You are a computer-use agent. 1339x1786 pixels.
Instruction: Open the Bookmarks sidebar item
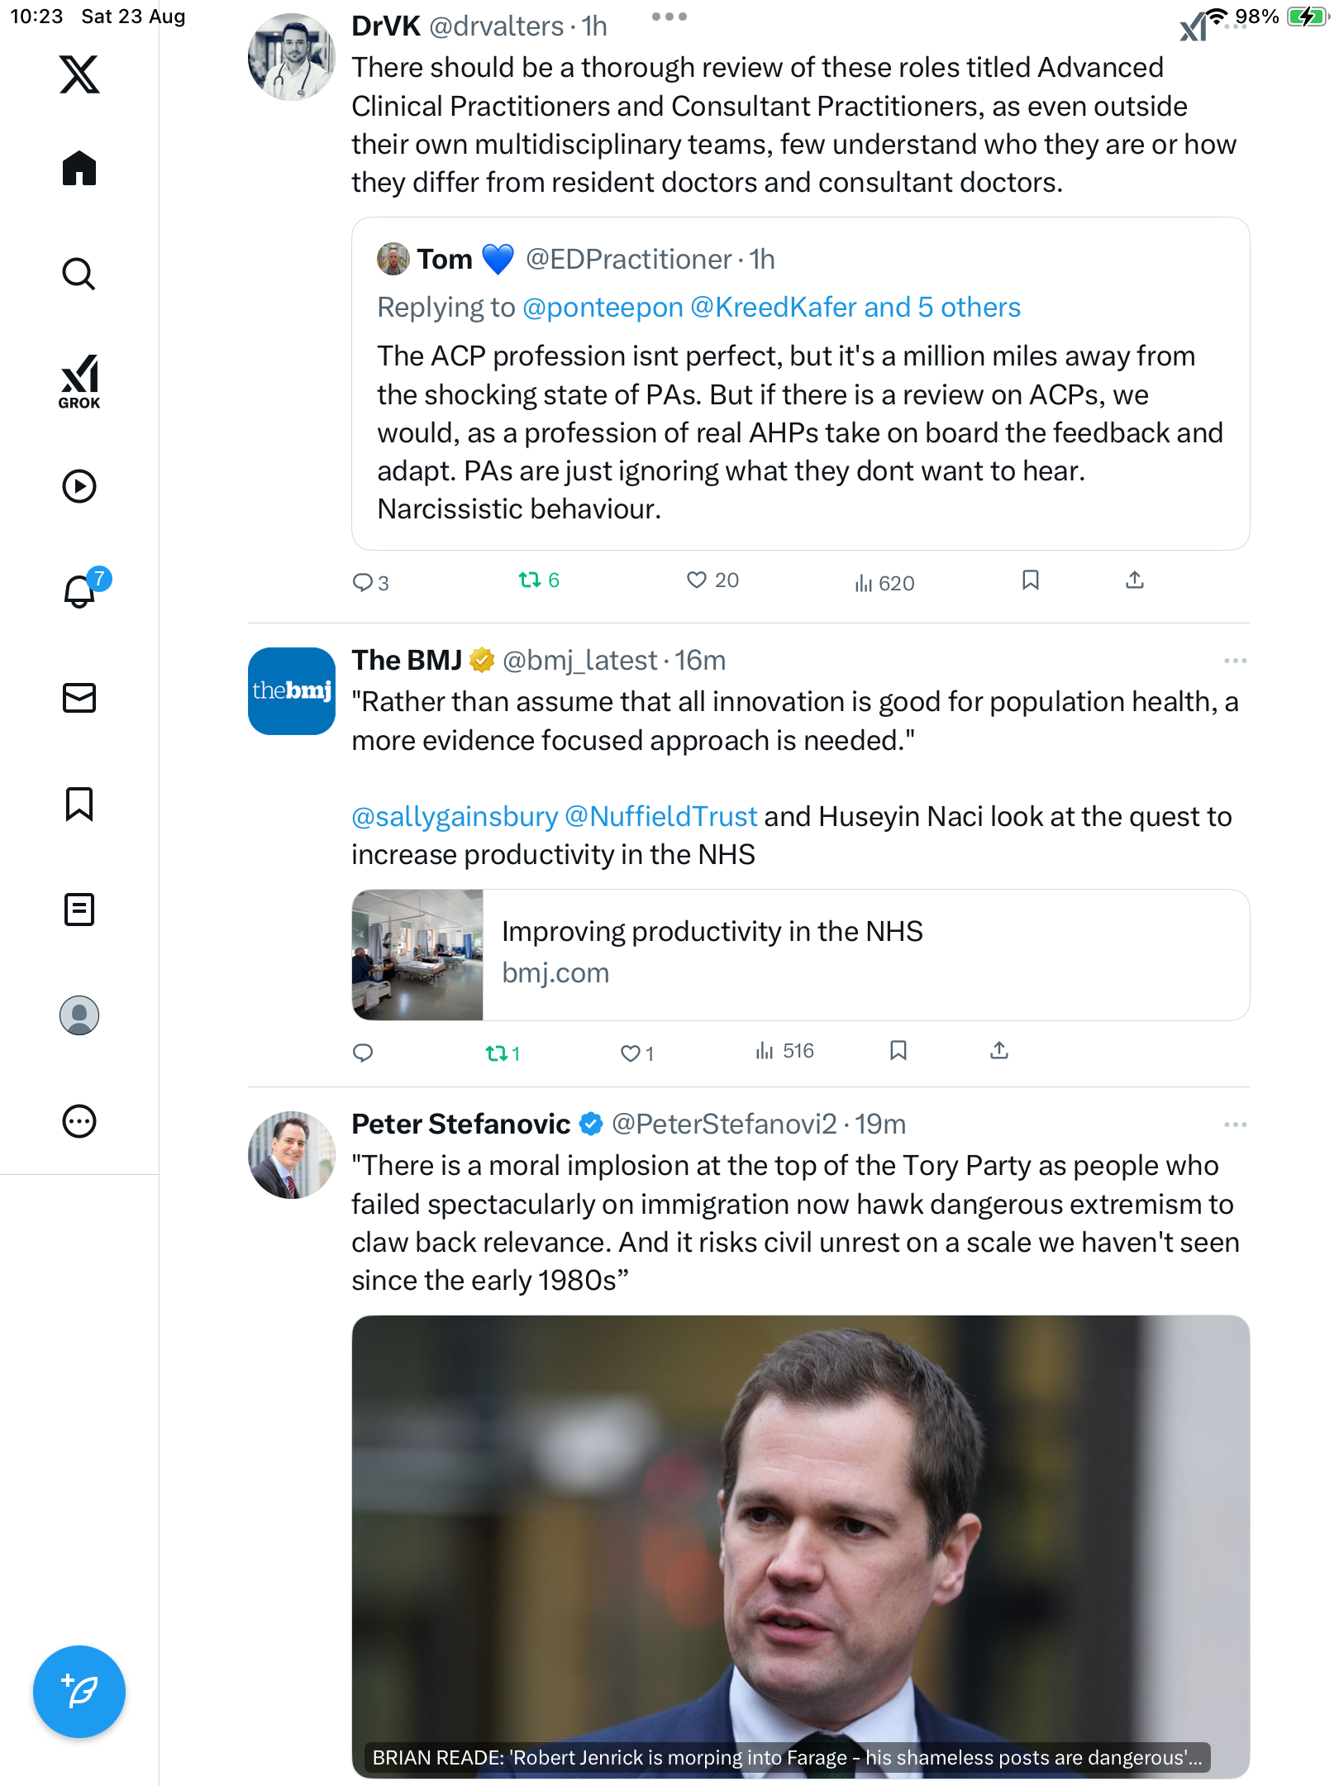pyautogui.click(x=79, y=804)
